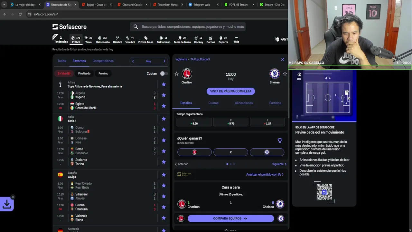Reload the page in browser
Image resolution: width=412 pixels, height=232 pixels.
point(20,14)
